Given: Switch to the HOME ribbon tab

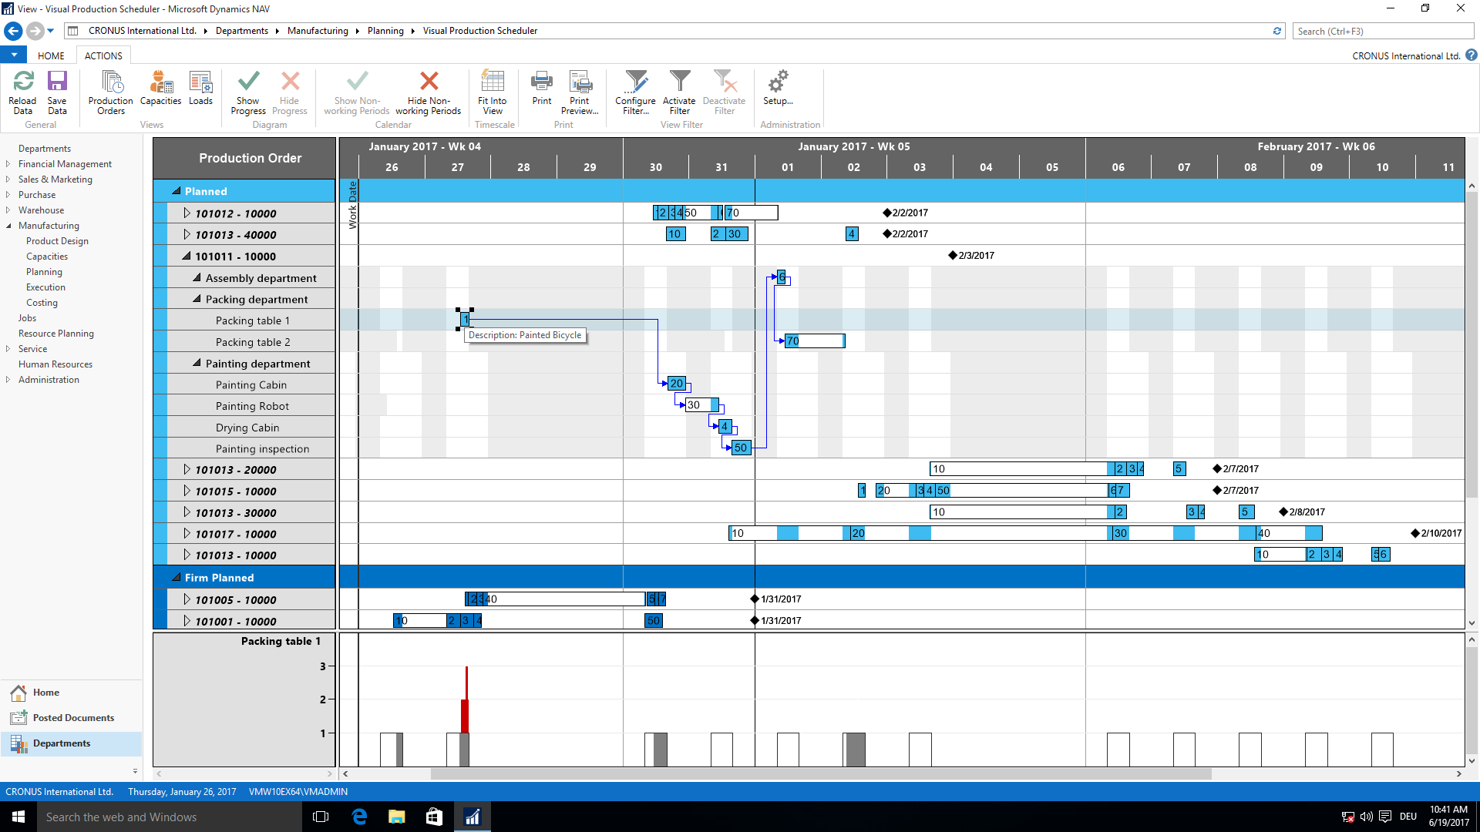Looking at the screenshot, I should click(51, 55).
